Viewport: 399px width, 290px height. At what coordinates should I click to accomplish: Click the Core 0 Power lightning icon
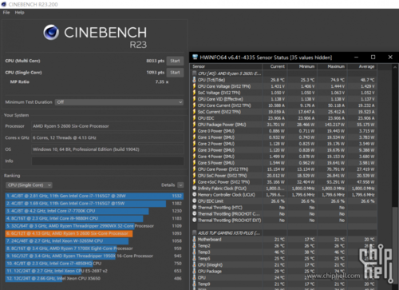click(x=194, y=131)
